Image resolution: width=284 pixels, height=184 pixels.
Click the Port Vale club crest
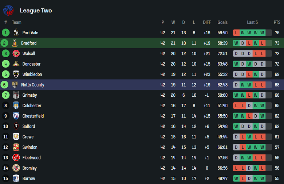click(16, 33)
